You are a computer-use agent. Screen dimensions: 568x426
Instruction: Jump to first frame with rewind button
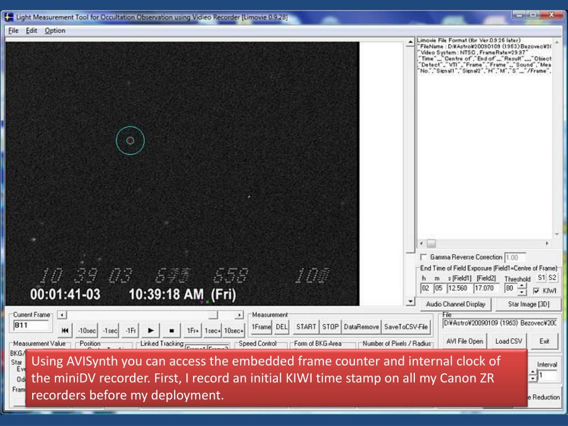[x=65, y=331]
